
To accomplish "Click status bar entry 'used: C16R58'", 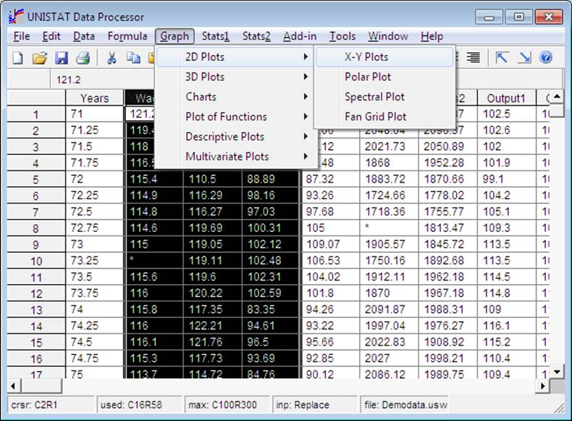I will pyautogui.click(x=139, y=405).
